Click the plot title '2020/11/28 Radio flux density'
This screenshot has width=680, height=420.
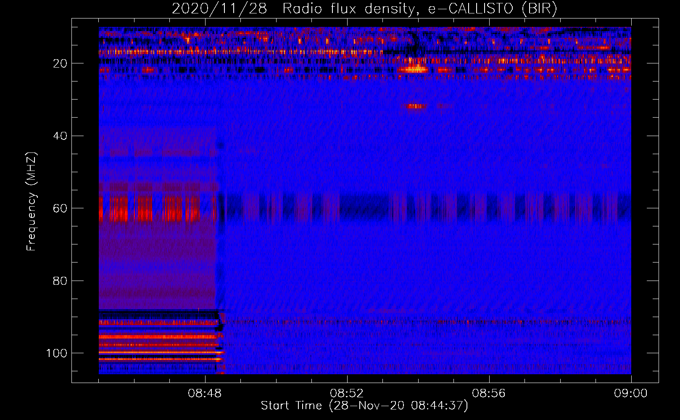click(x=364, y=8)
